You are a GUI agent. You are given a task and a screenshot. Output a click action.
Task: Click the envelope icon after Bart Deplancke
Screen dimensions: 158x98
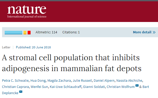[x=21, y=92]
